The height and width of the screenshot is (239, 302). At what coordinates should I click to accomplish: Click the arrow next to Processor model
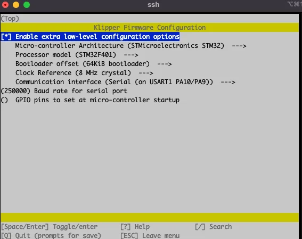(x=131, y=55)
